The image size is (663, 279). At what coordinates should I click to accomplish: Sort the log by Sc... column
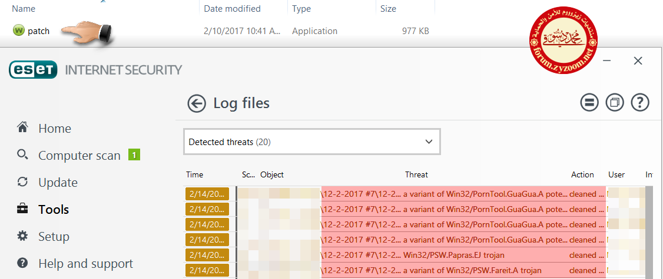coord(248,175)
